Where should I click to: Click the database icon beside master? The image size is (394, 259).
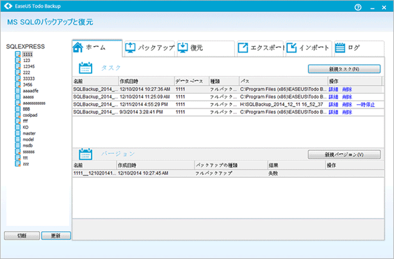[18, 133]
